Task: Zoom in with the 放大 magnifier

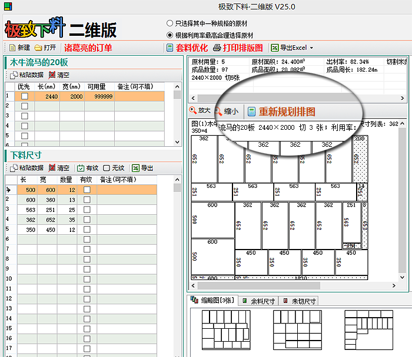Action: pyautogui.click(x=200, y=110)
